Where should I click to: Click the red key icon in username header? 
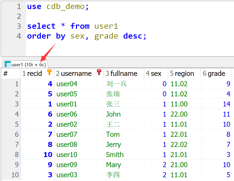tap(99, 72)
